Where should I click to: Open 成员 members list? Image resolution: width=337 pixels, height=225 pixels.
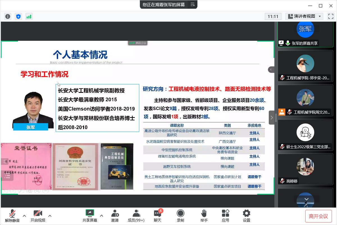(136, 215)
